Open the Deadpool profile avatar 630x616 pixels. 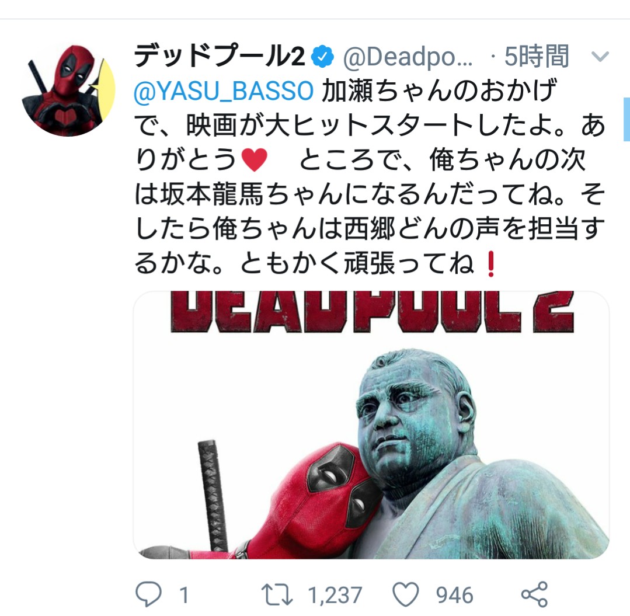[x=68, y=91]
